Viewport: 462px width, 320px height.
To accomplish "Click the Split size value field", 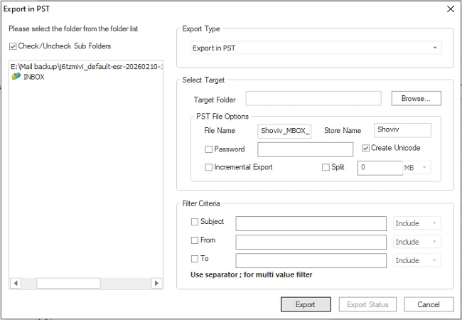I will tap(380, 168).
